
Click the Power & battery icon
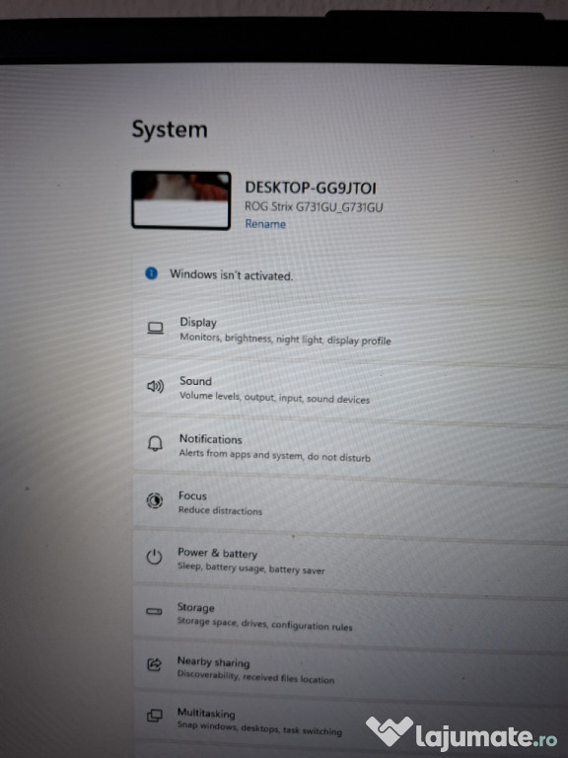coord(154,557)
